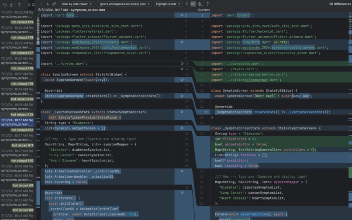This screenshot has height=220, width=352.
Task: Click the highlighted 10:17 AM revision entry
Action: pos(17,122)
